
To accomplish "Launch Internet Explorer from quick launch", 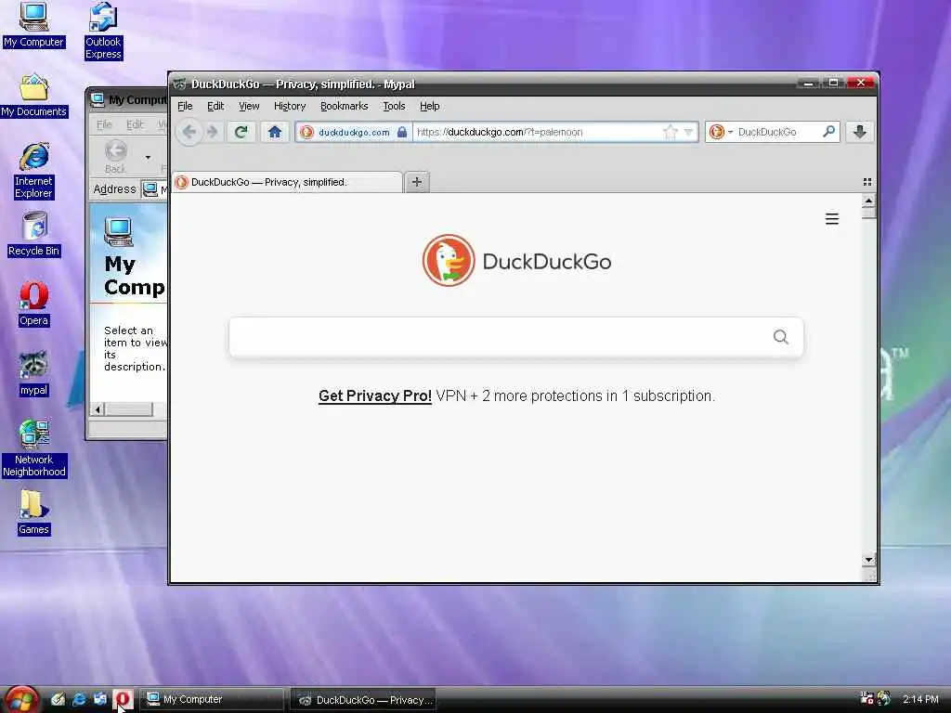I will 79,699.
